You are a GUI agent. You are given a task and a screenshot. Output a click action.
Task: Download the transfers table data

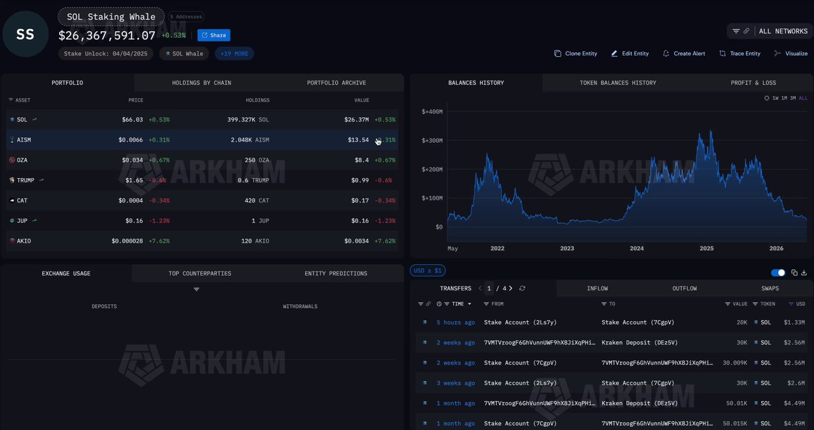coord(804,273)
